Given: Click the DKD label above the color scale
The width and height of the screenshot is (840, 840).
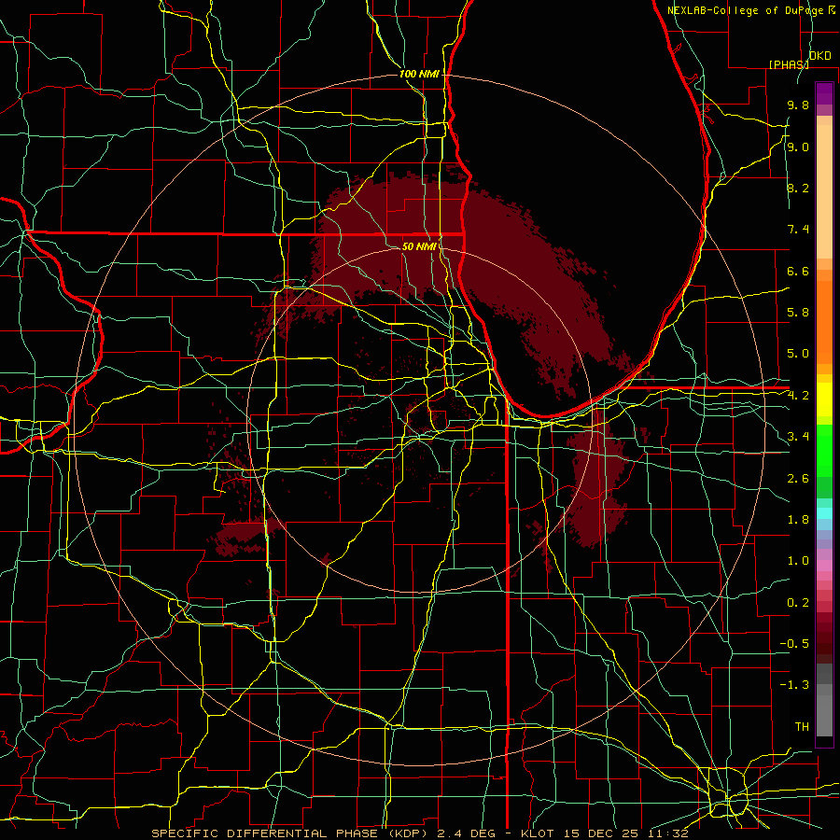Looking at the screenshot, I should (819, 56).
